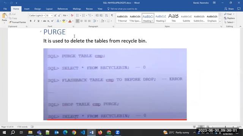Click page 13 of 81 indicator

[8, 127]
